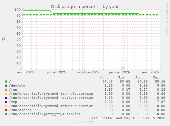Click the Cur: column header
Image resolution: width=170 pixels, height=126 pixels.
click(x=104, y=77)
